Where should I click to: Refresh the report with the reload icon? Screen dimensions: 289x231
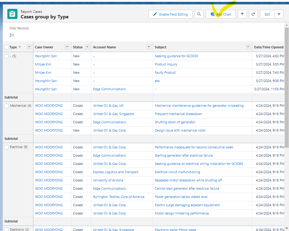[253, 14]
